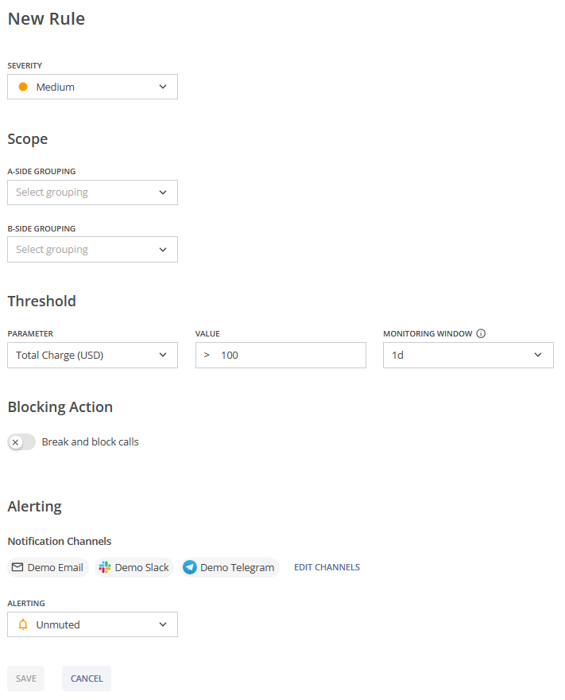Click the envelope icon on Demo Email
Image resolution: width=565 pixels, height=700 pixels.
click(x=17, y=567)
